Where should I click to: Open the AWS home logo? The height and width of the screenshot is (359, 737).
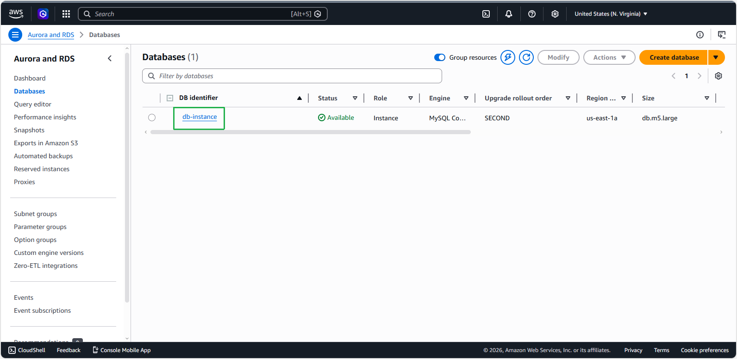(x=16, y=14)
